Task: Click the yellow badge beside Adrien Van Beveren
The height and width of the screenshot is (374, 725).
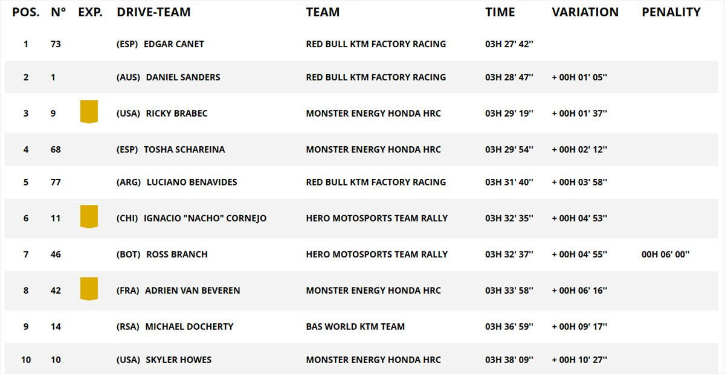Action: click(x=89, y=289)
